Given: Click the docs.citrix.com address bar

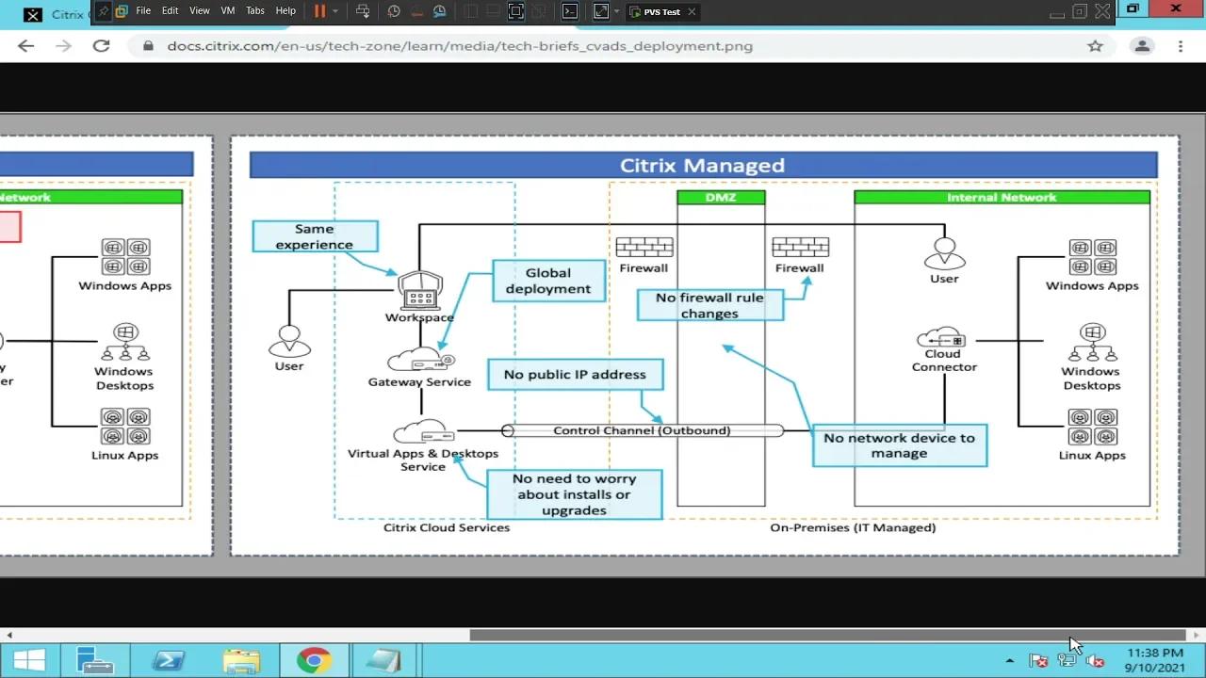Looking at the screenshot, I should (x=460, y=46).
